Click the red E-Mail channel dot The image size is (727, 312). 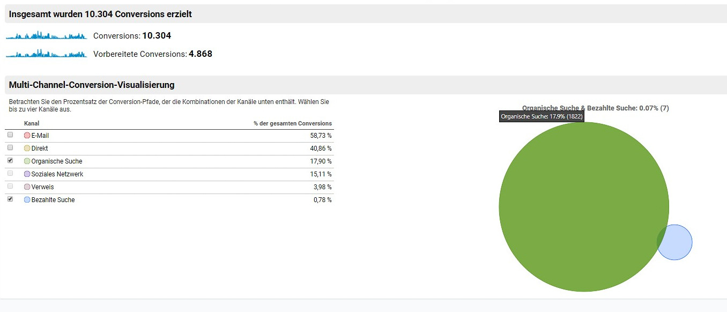pos(27,136)
